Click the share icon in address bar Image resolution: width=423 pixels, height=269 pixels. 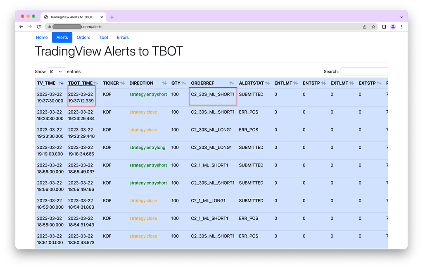(x=364, y=27)
